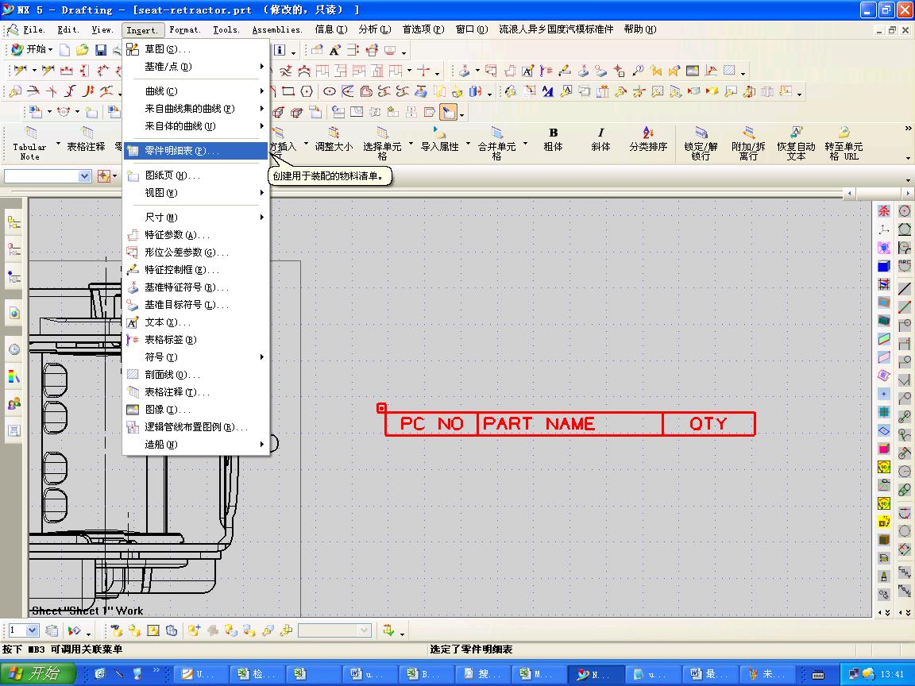Expand the 视图 (View) submenu
The height and width of the screenshot is (686, 915).
[195, 192]
